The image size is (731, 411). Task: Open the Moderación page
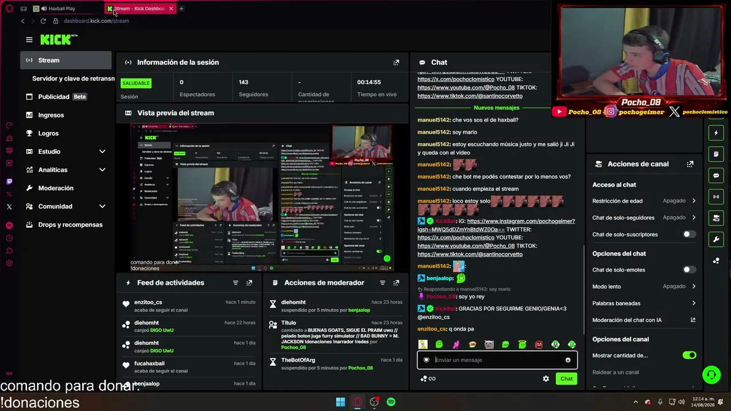(66, 188)
